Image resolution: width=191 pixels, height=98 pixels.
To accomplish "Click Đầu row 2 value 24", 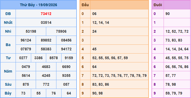I will point(94,31).
